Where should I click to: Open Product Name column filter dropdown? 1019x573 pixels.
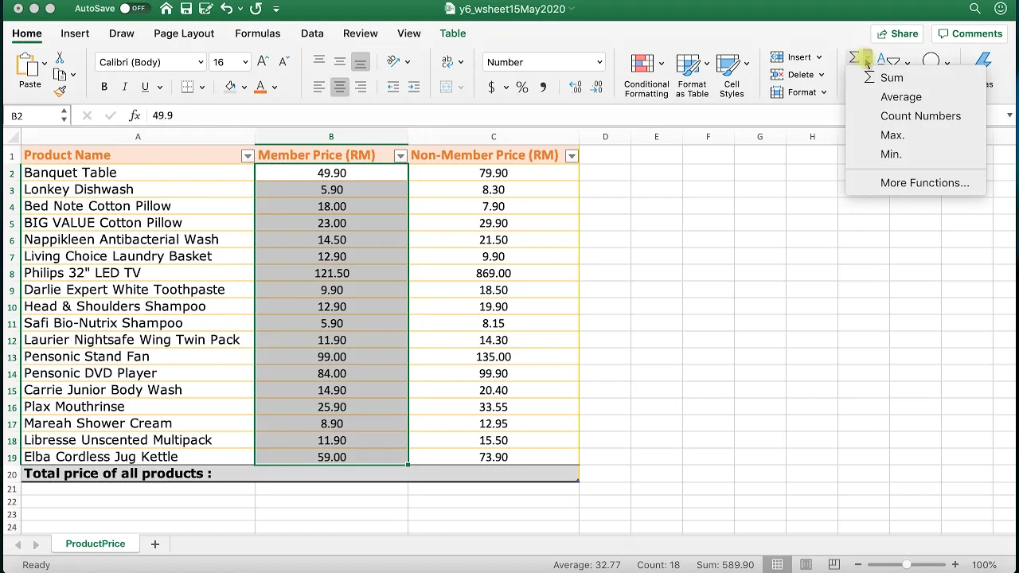tap(247, 156)
